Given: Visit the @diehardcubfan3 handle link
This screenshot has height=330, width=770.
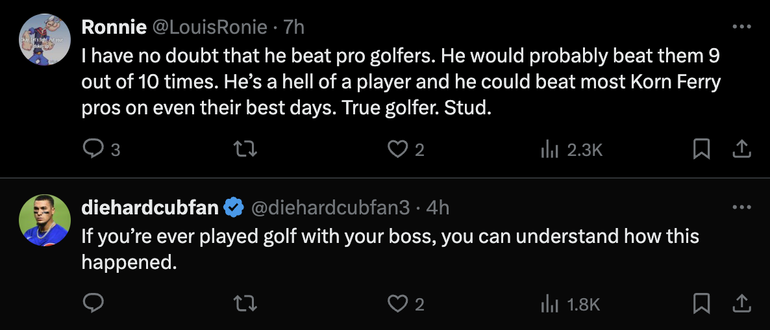Looking at the screenshot, I should [x=330, y=207].
